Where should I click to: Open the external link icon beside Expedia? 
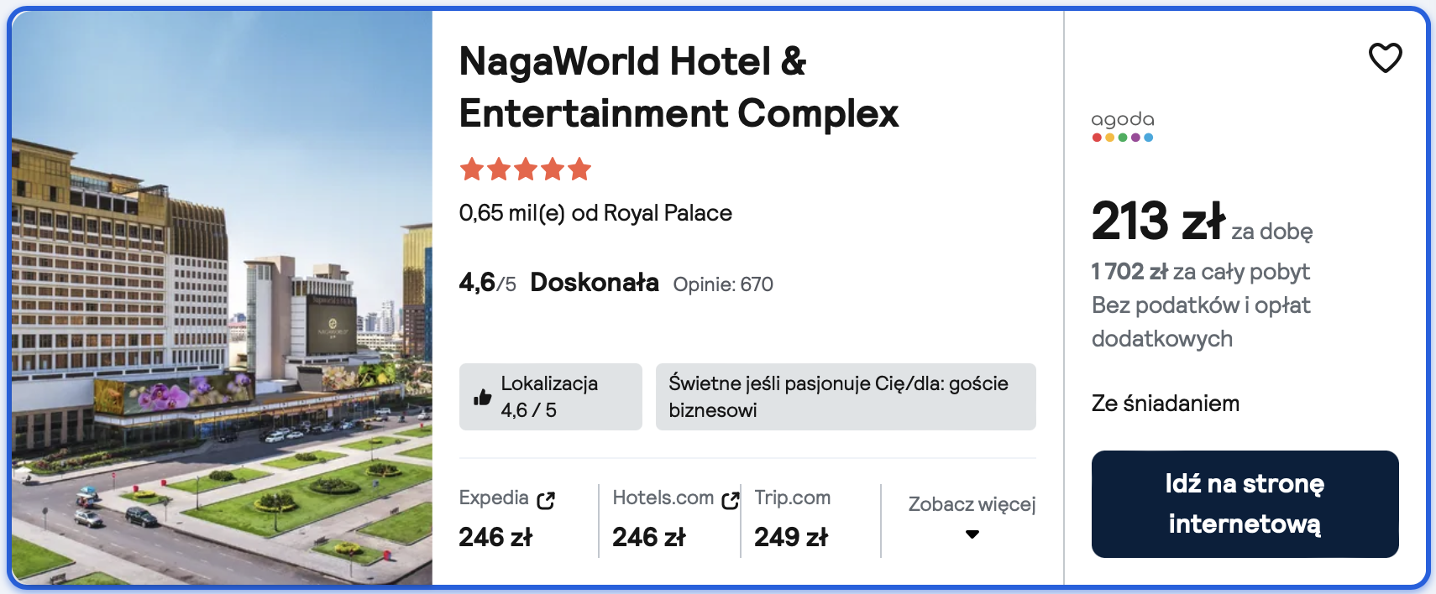(546, 500)
